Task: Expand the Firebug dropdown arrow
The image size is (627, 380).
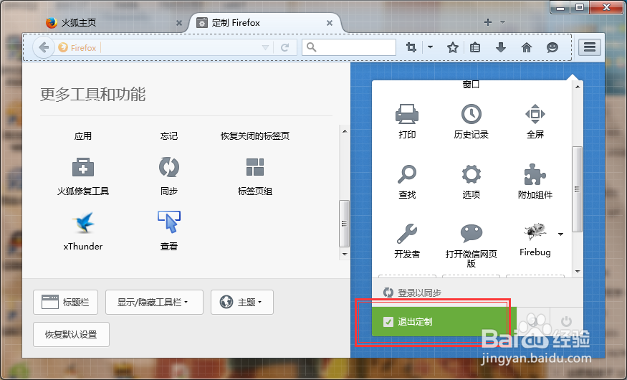Action: 560,234
